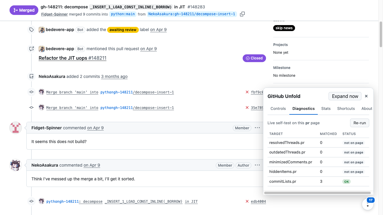383x215 pixels.
Task: Click the Unfold panel horizontal scrollbar
Action: click(317, 193)
